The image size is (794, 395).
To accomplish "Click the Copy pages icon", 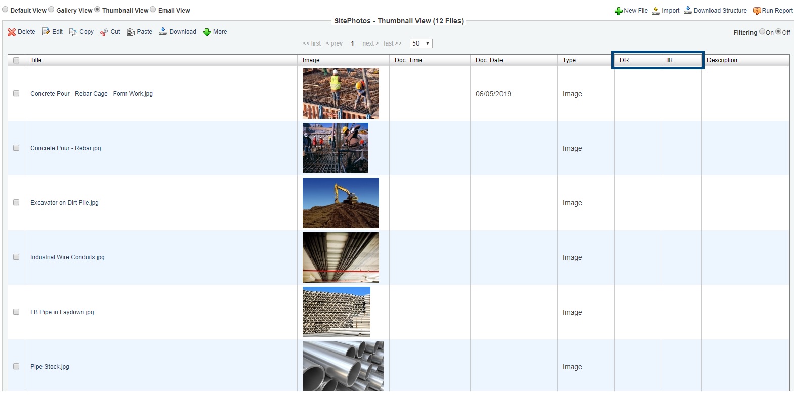I will point(73,32).
